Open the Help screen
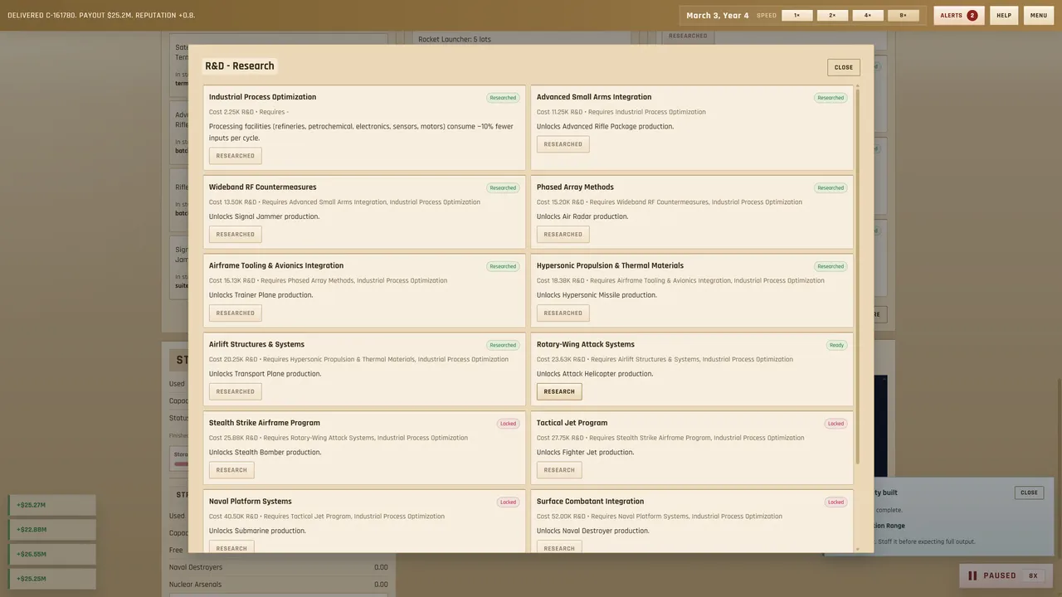The width and height of the screenshot is (1062, 597). coord(1004,15)
